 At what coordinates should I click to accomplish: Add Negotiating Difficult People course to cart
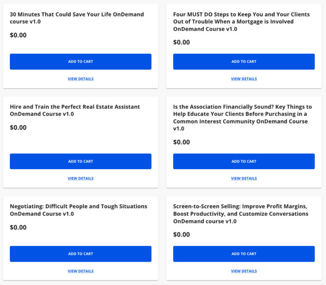point(81,254)
